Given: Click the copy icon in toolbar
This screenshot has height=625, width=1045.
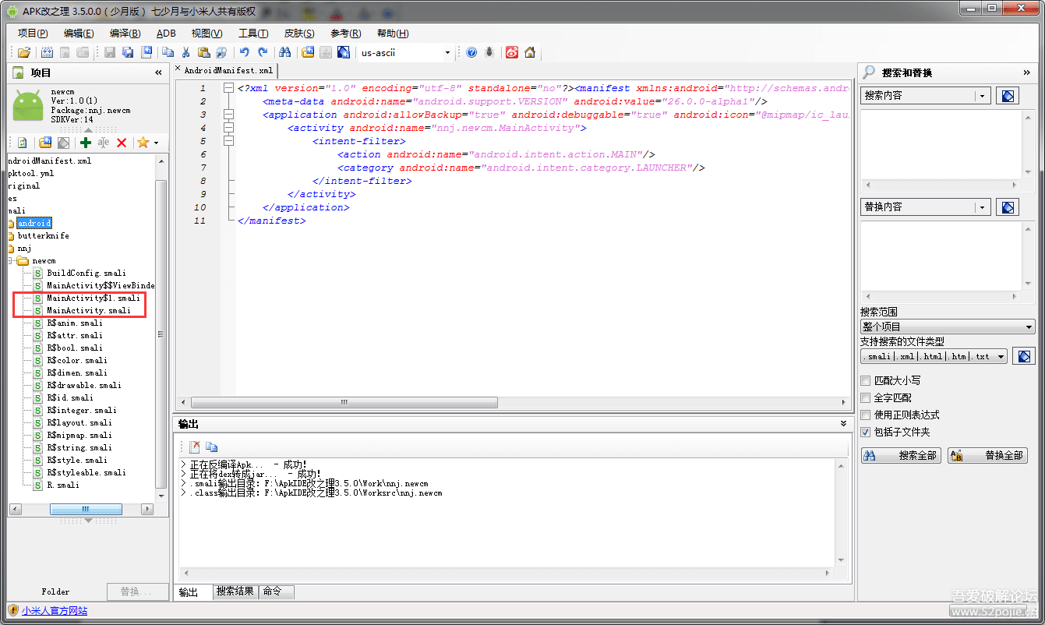Looking at the screenshot, I should coord(168,52).
